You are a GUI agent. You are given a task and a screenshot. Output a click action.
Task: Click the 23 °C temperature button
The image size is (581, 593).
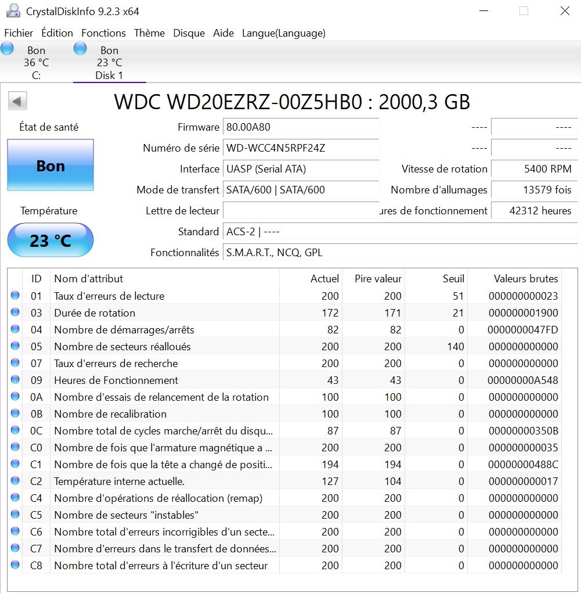(50, 240)
